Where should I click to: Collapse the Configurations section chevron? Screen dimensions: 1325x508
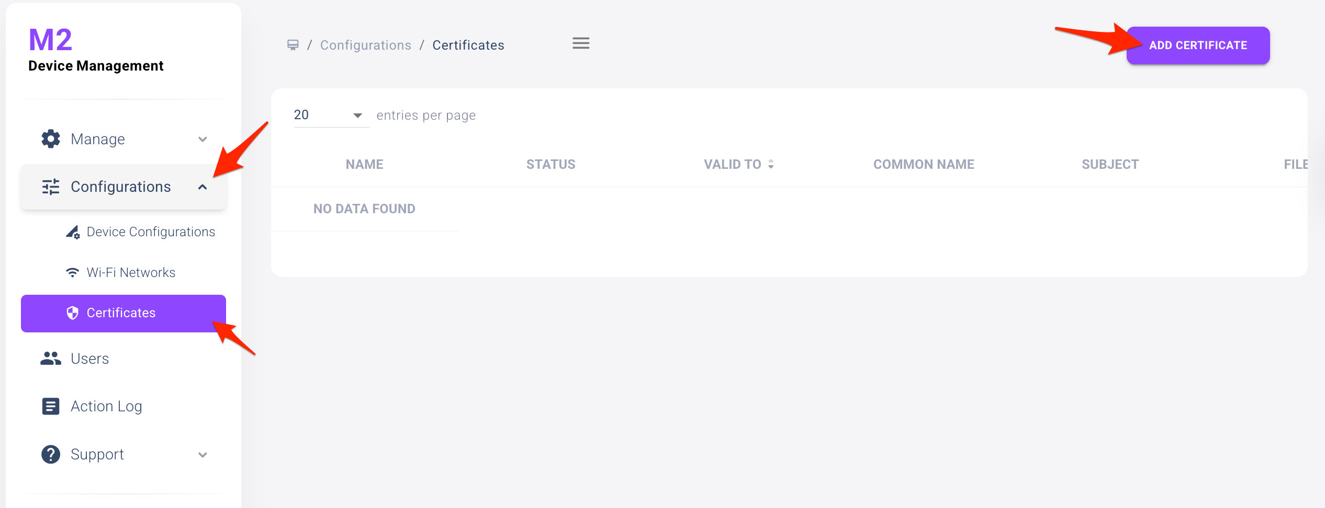point(203,187)
